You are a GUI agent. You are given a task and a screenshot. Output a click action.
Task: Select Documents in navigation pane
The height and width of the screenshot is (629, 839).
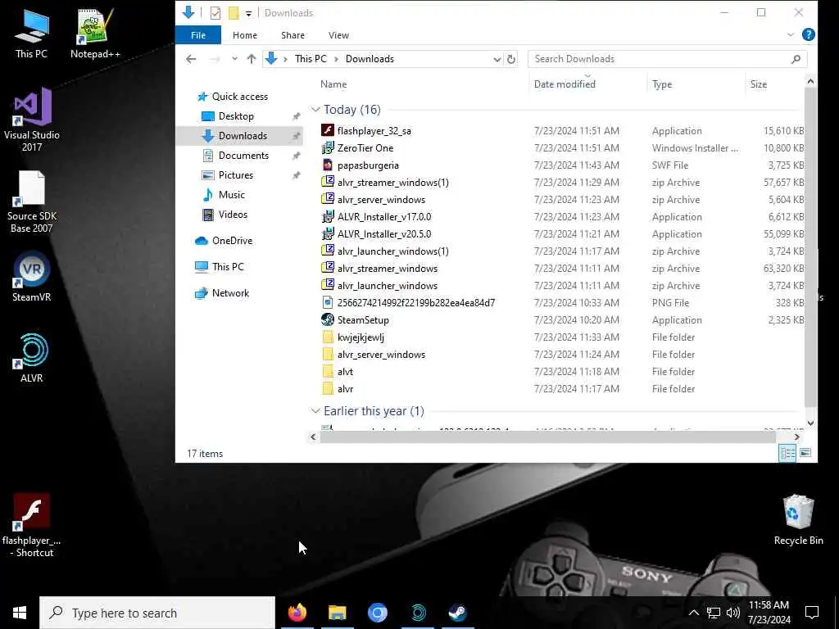pos(243,155)
